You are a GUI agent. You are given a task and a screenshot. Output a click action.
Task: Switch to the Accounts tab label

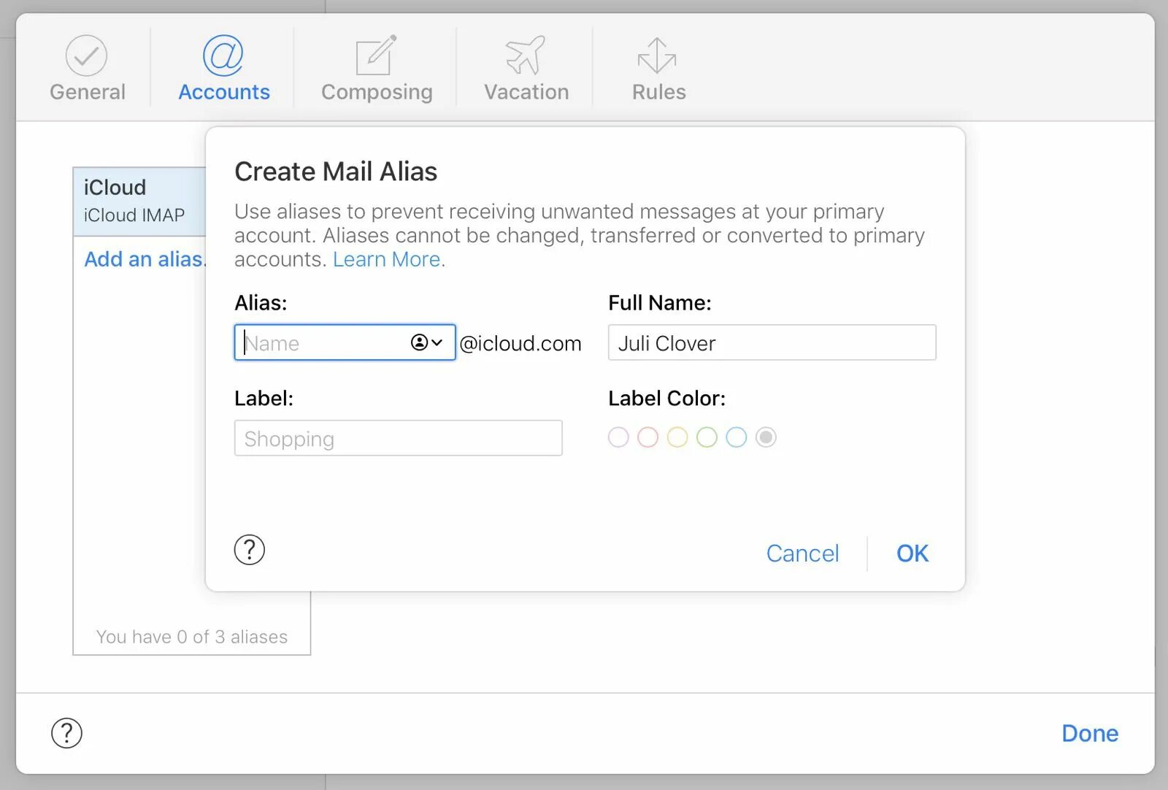coord(224,92)
